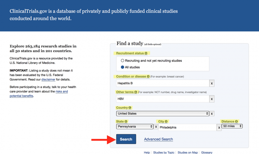259x154 pixels.
Task: Expand the State dropdown showing Pennsylvania
Action: pos(135,127)
